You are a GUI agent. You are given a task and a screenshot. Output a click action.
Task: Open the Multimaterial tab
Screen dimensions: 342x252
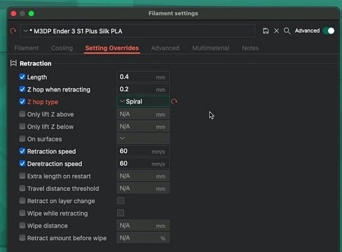211,48
